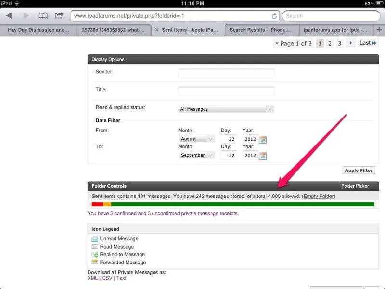Click the message storage usage bar

(x=233, y=204)
